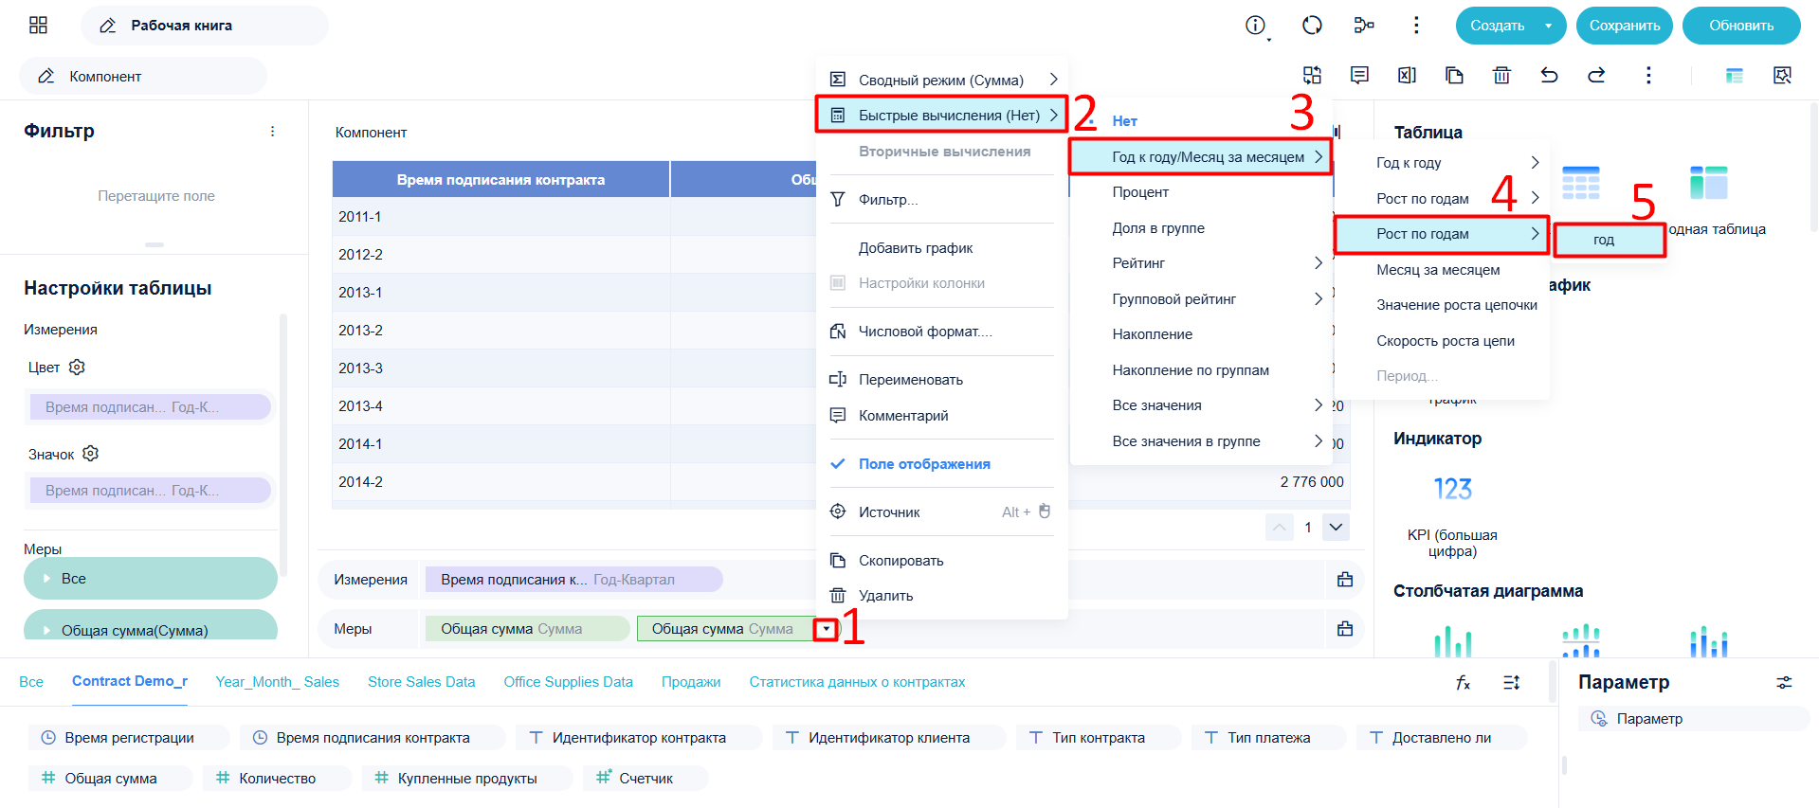The width and height of the screenshot is (1819, 808).
Task: Switch to the Store Sales Data tab
Action: 421,682
